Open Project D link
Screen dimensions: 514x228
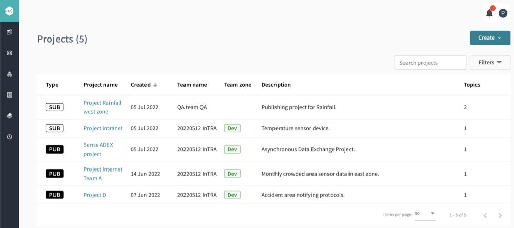pos(95,195)
